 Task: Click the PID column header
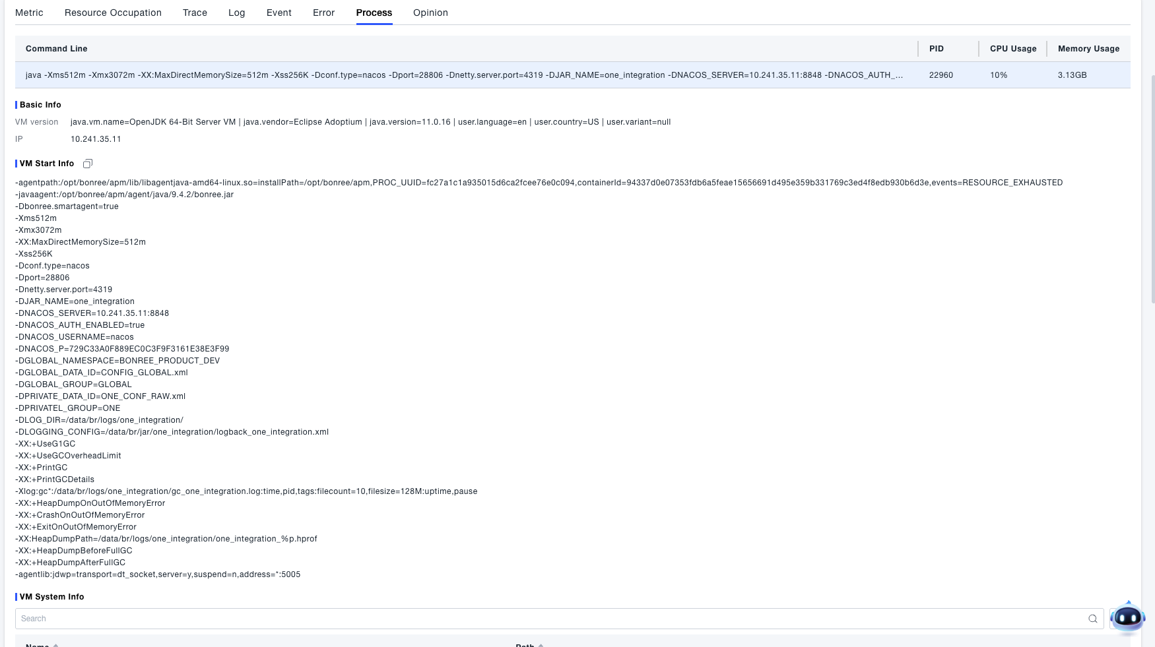(x=936, y=49)
